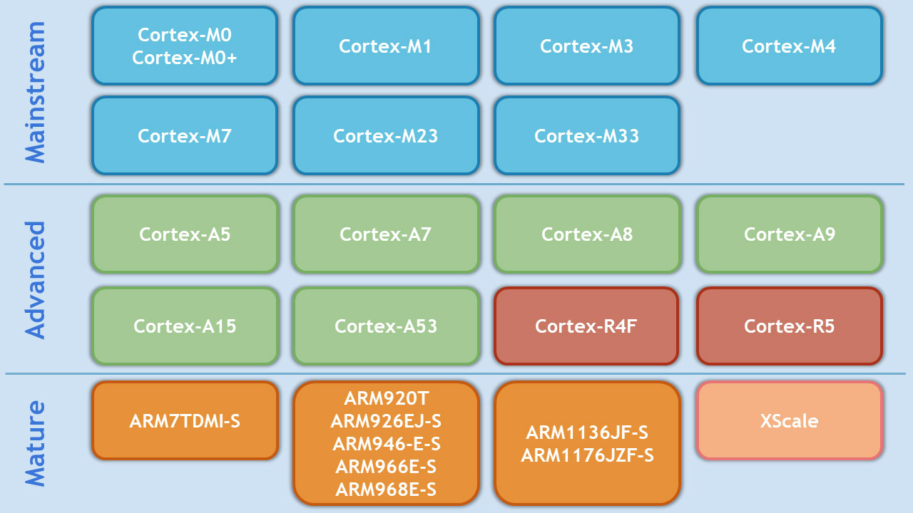Click the red Cortex-R4F box
This screenshot has height=513, width=913.
point(587,326)
